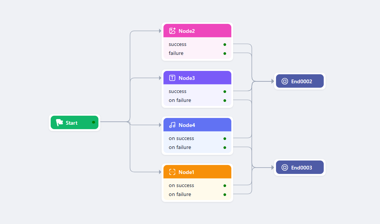380x224 pixels.
Task: Click the Node4 on failure row label
Action: tap(180, 147)
